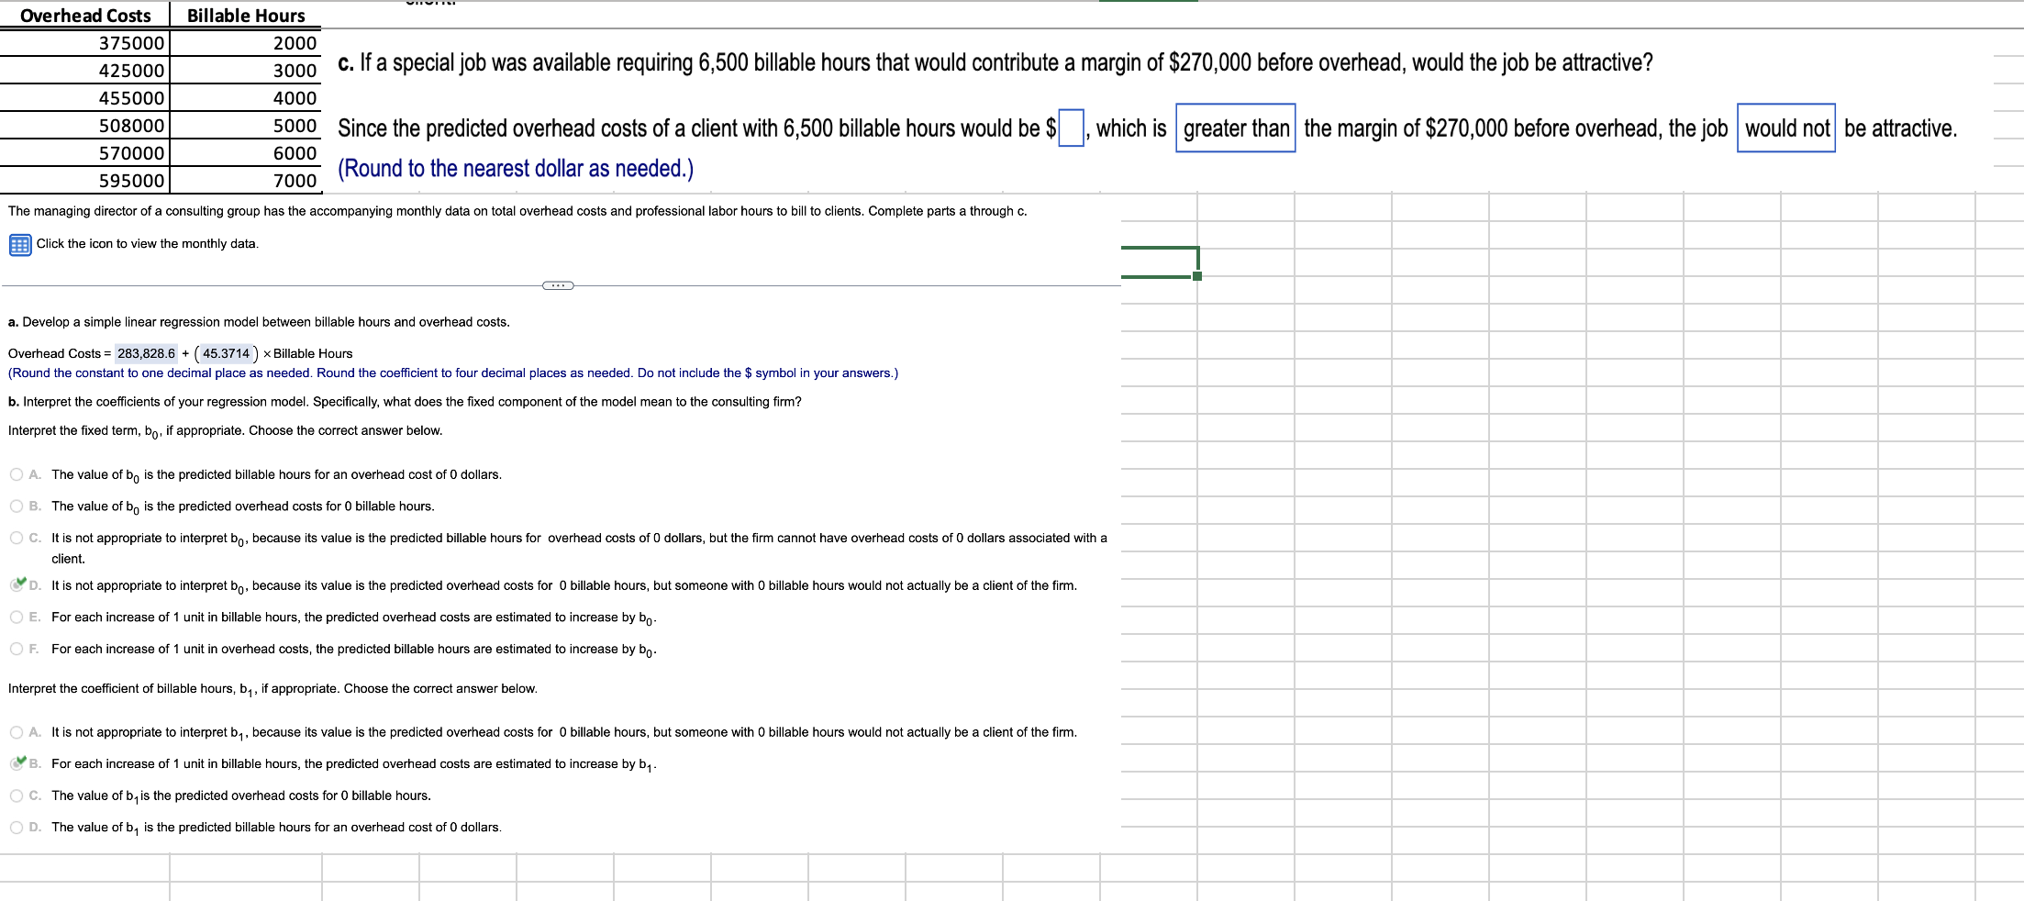Select option E about increases estimated by b0
Screen dimensions: 2024x901
point(17,617)
